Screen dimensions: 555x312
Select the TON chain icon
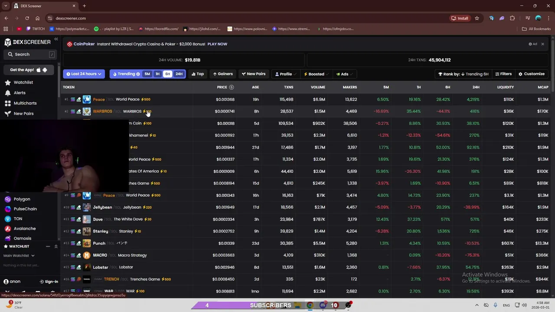click(8, 219)
